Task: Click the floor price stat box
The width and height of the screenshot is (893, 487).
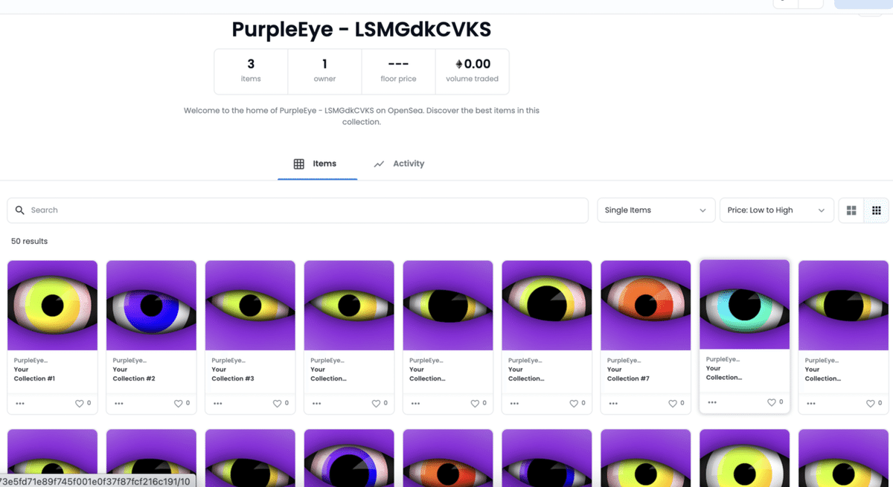Action: point(398,71)
